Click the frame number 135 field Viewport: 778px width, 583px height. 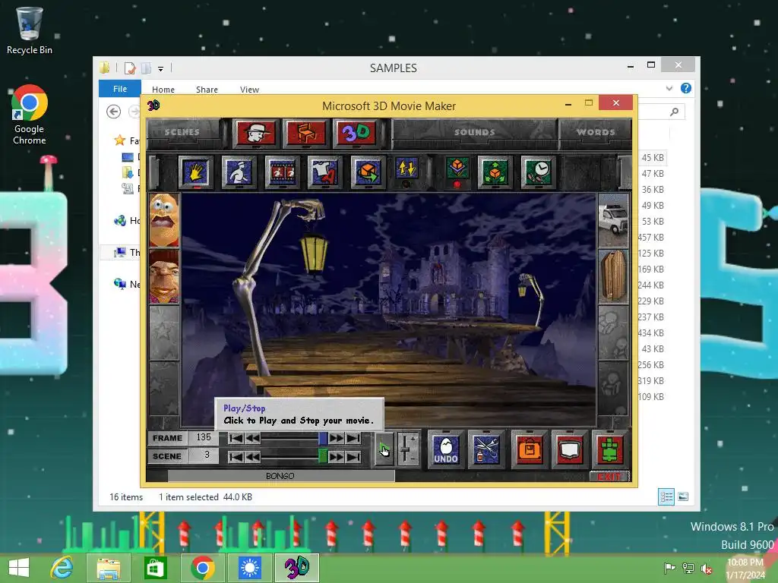pos(204,437)
